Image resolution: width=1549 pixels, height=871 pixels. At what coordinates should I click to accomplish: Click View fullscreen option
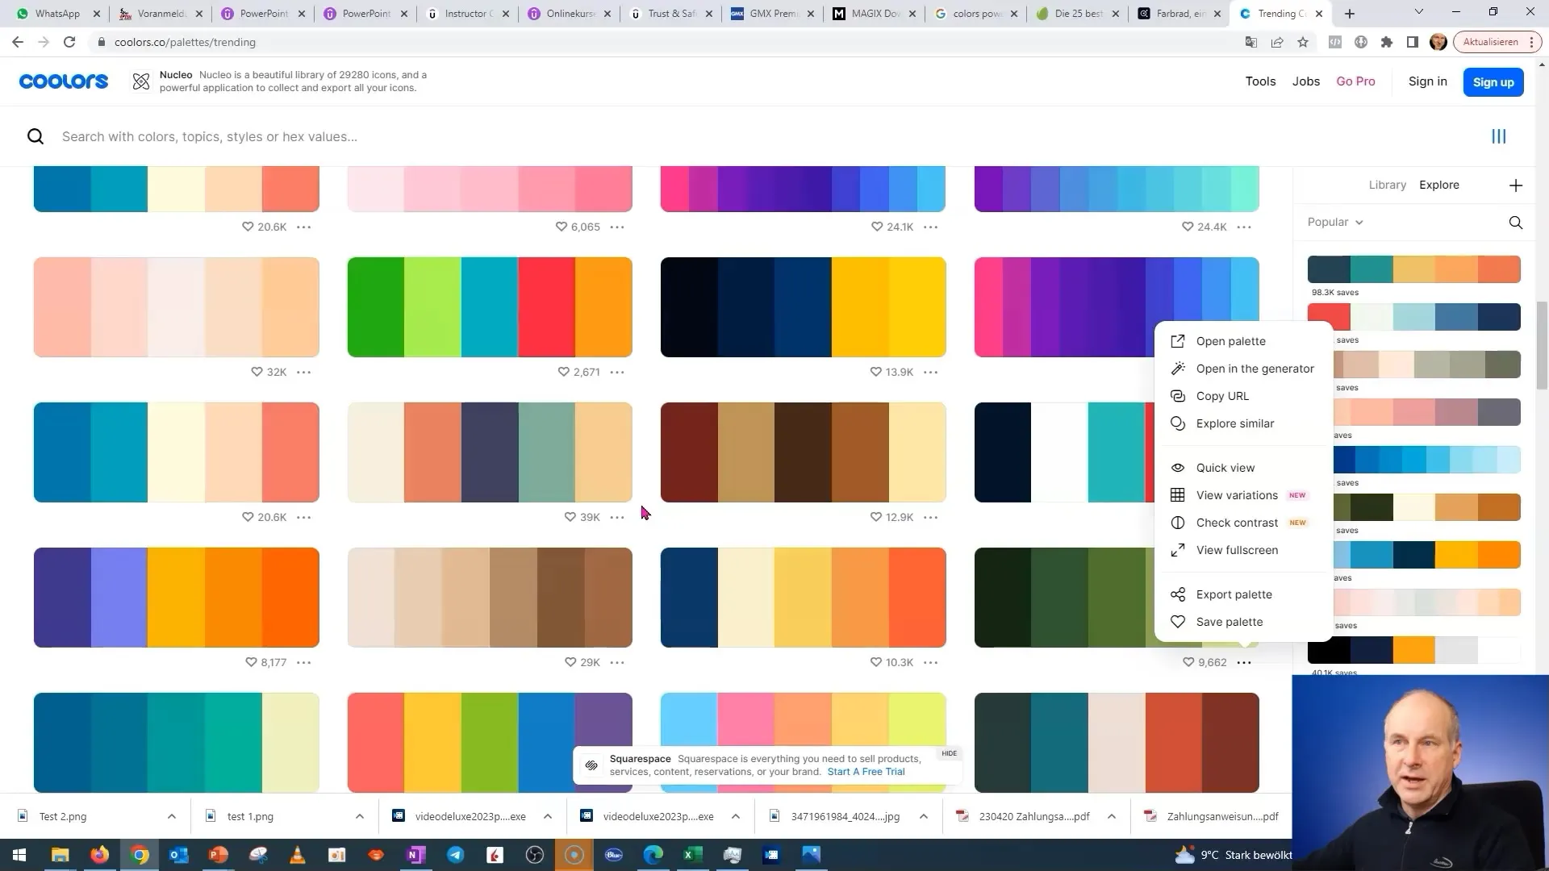coord(1238,548)
